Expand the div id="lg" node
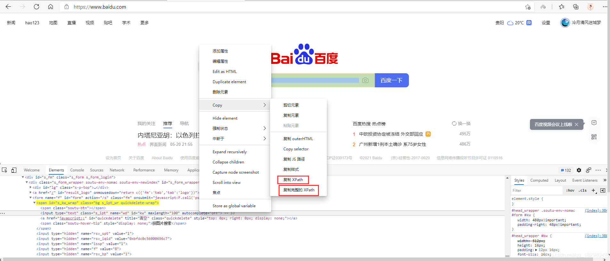Viewport: 610px width, 261px height. pos(30,187)
